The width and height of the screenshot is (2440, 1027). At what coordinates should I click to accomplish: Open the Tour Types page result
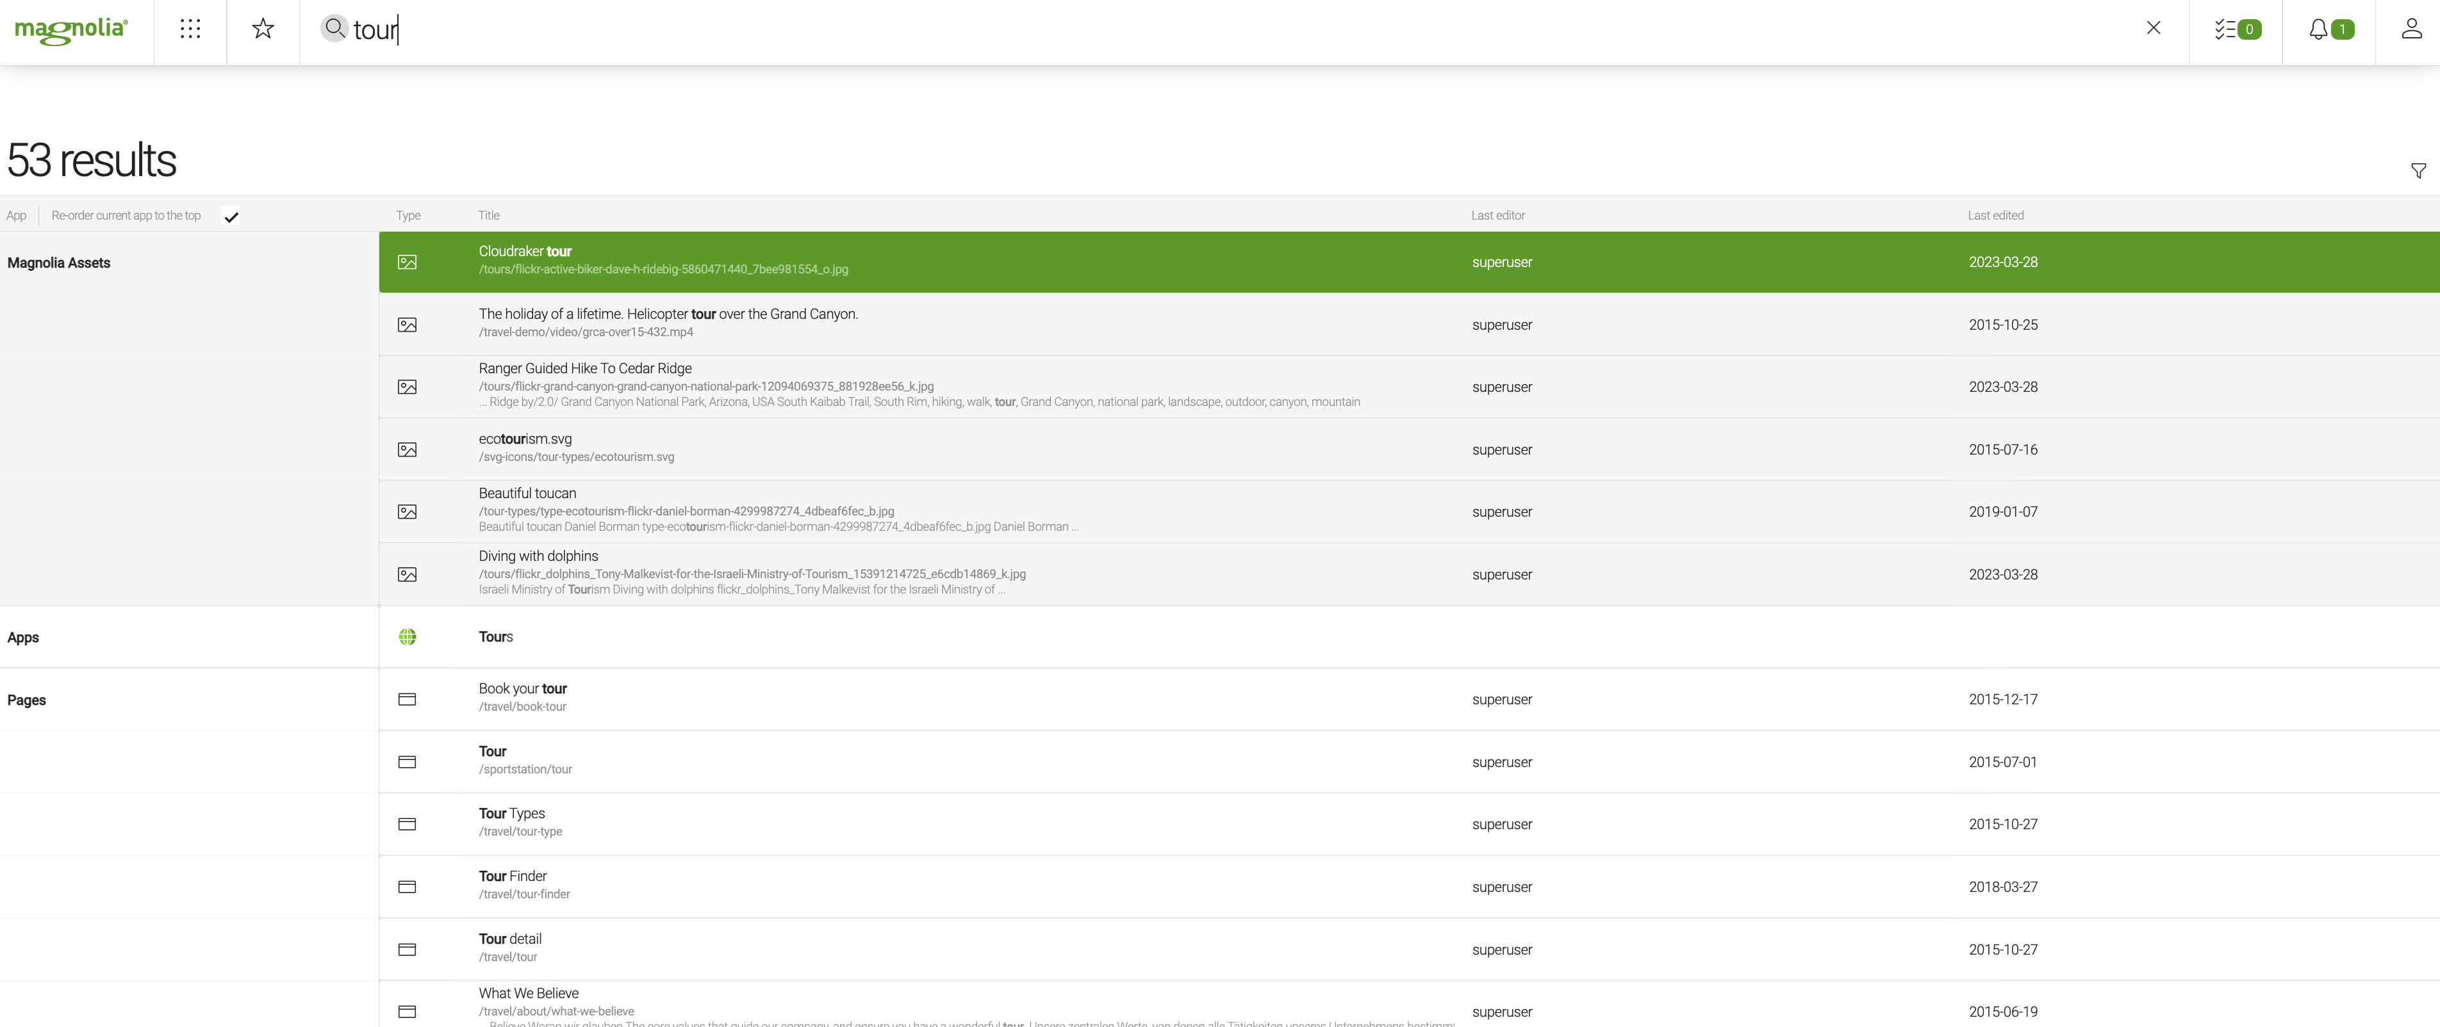(511, 814)
